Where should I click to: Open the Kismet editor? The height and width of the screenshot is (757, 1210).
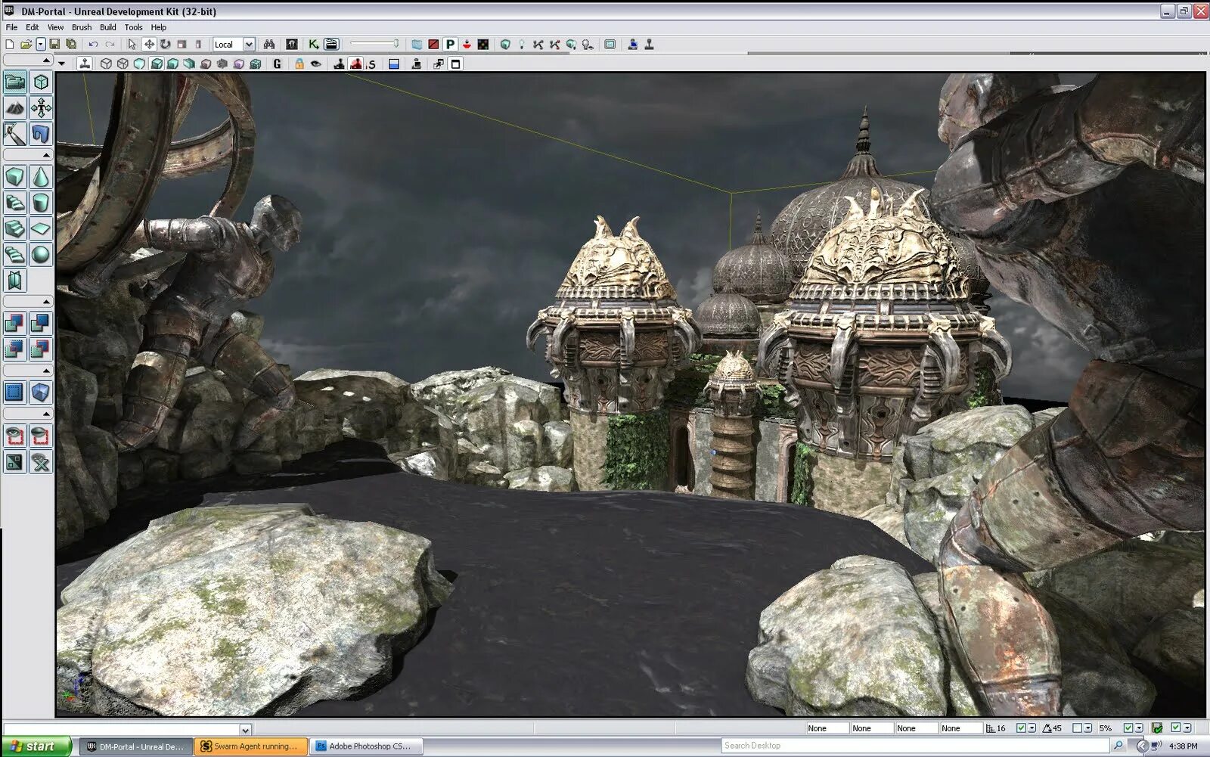[x=313, y=45]
